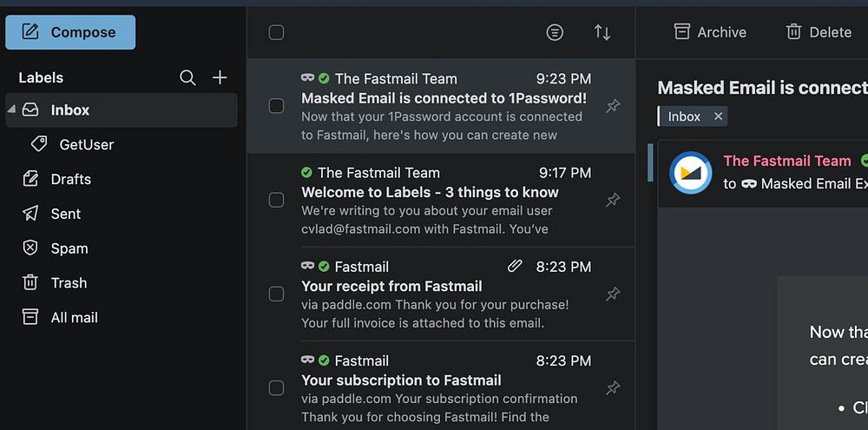Open the Drafts folder
The image size is (868, 430).
[x=70, y=179]
